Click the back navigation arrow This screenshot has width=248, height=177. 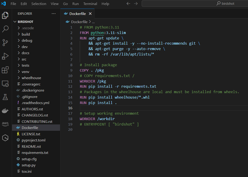click(128, 3)
